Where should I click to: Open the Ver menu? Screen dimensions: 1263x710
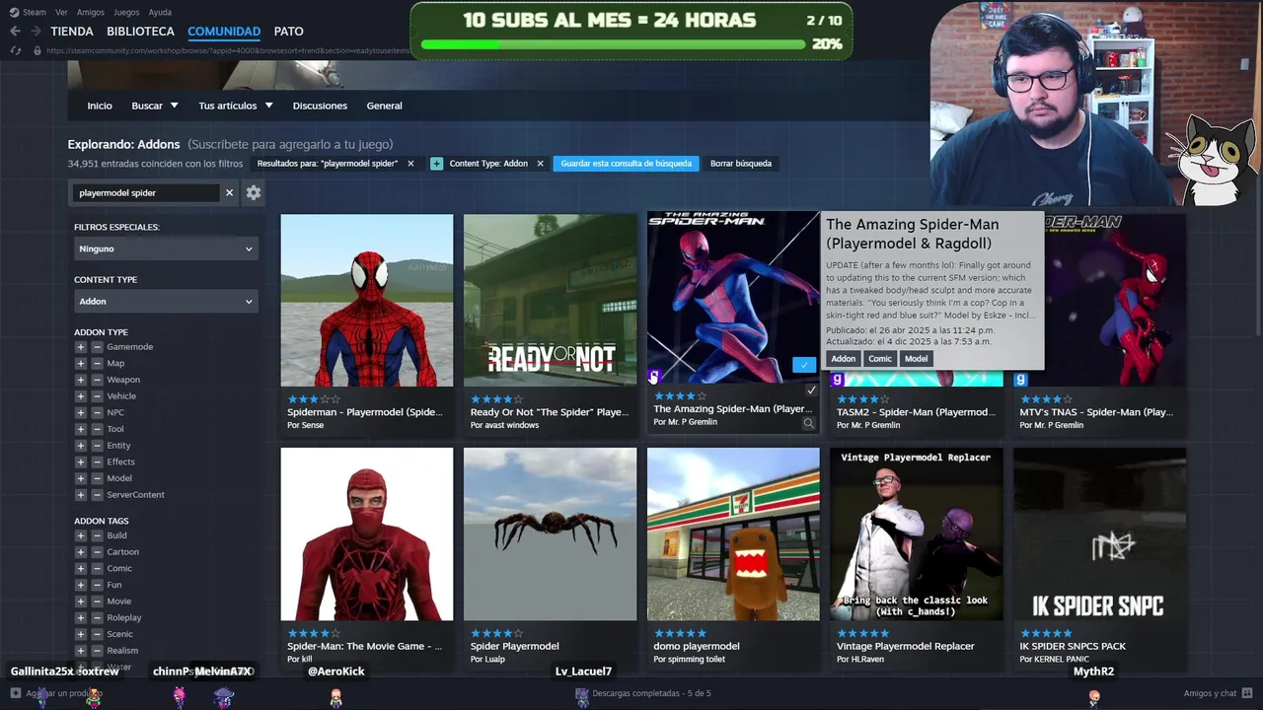[61, 13]
